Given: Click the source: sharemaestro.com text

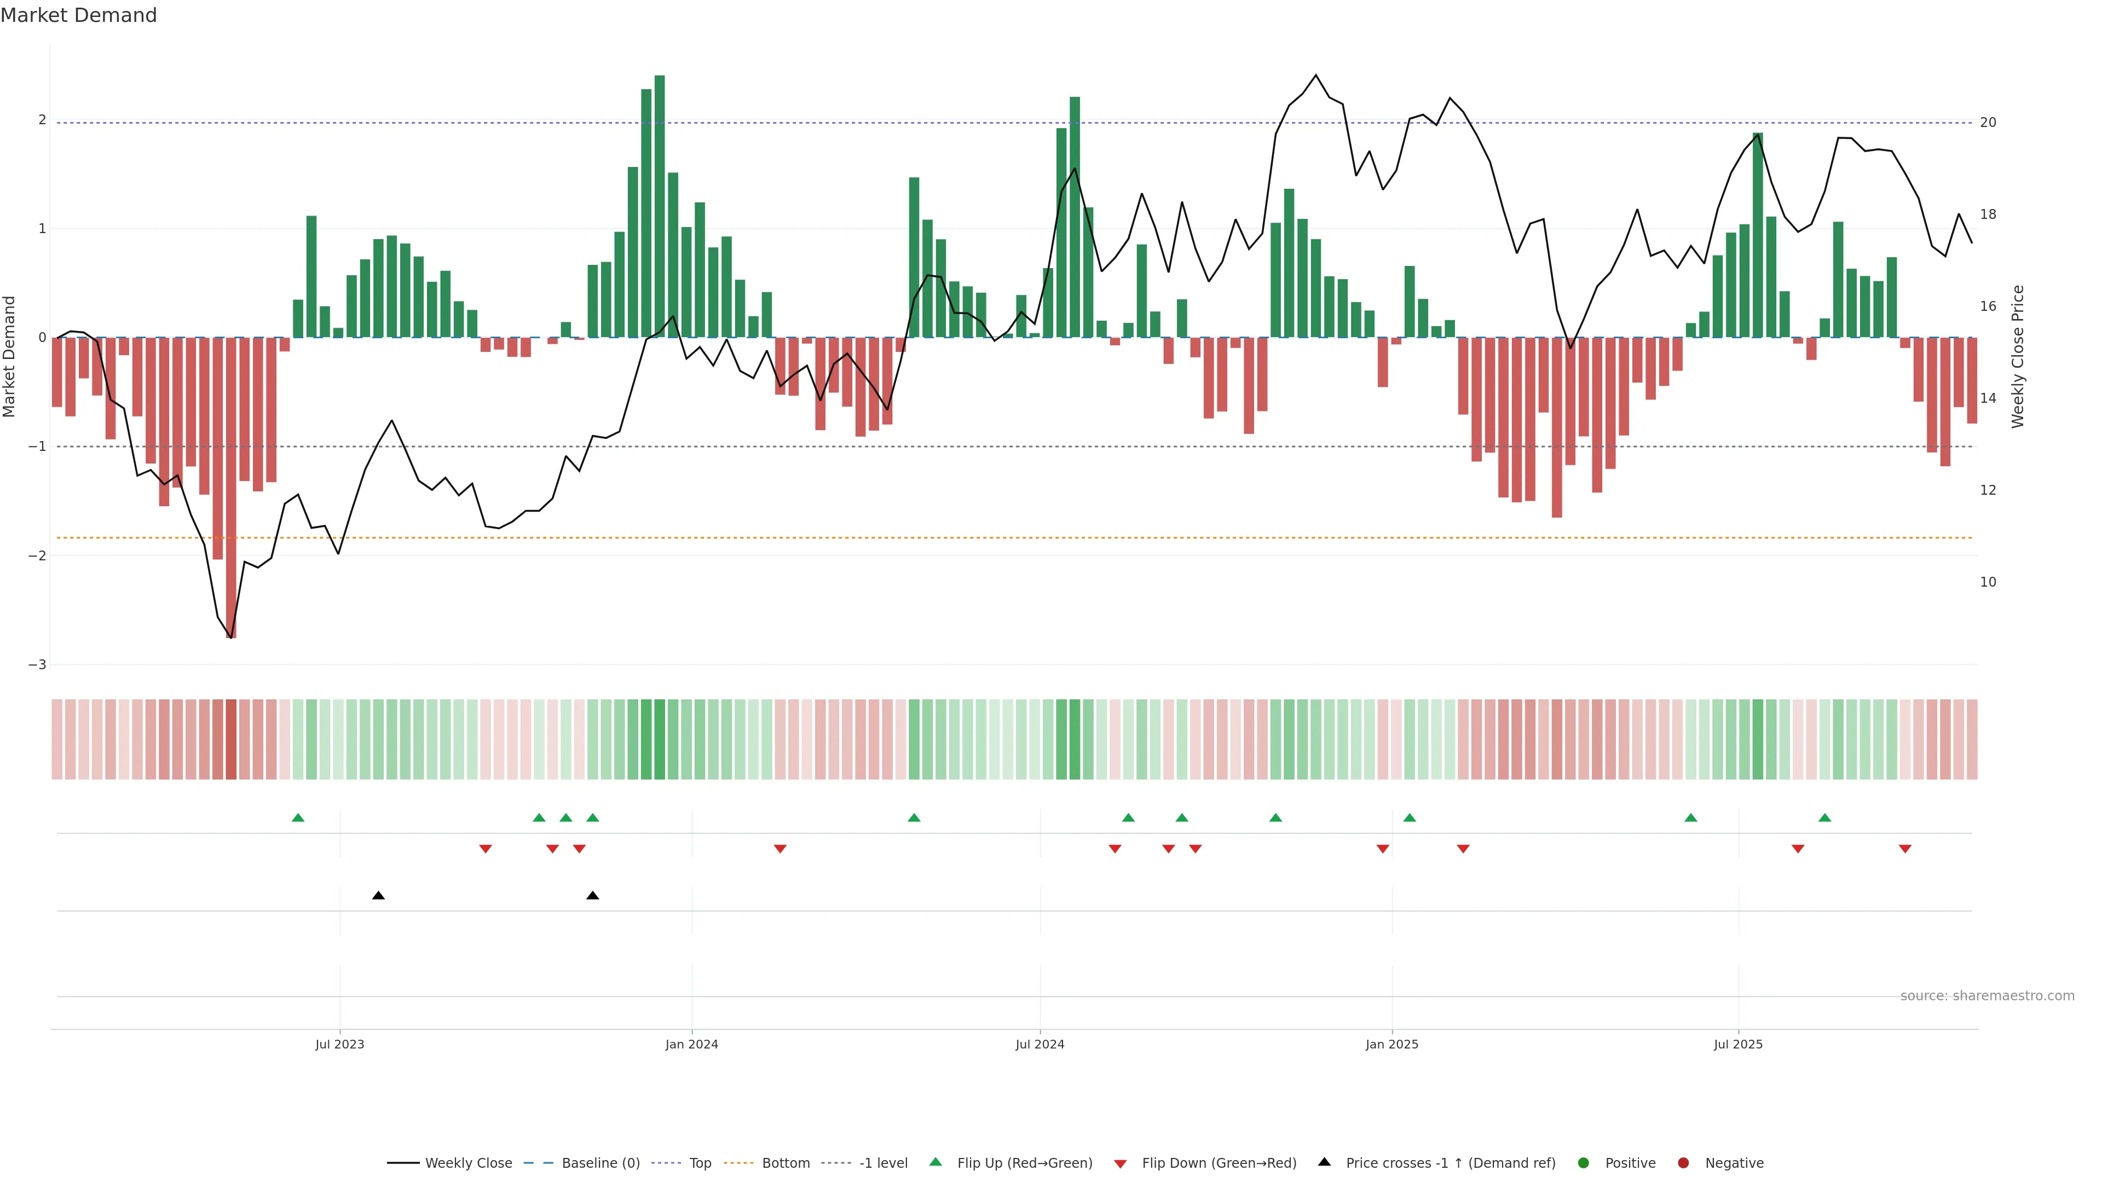Looking at the screenshot, I should point(1987,996).
